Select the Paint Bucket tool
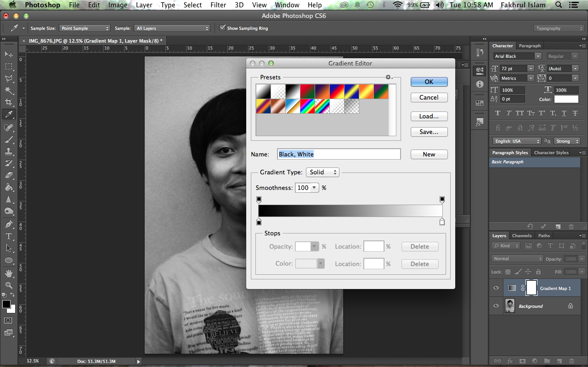The image size is (588, 367). point(9,187)
